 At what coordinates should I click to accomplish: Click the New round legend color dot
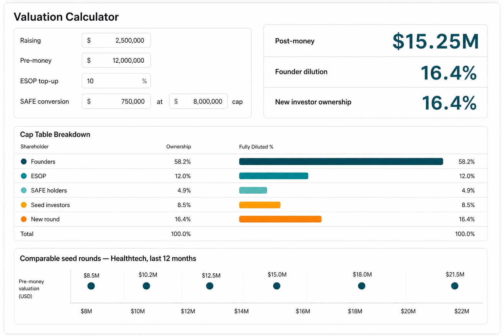tap(24, 219)
